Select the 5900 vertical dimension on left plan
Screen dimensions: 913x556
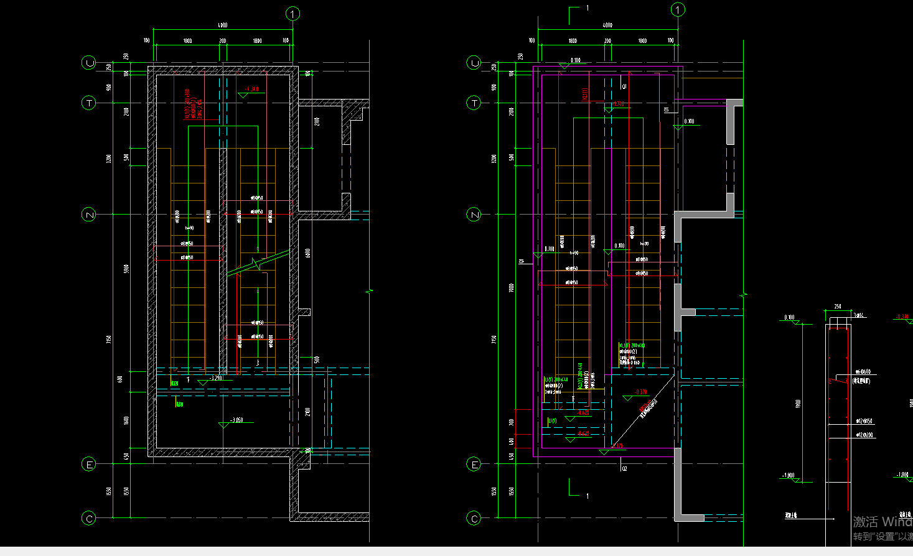[126, 269]
